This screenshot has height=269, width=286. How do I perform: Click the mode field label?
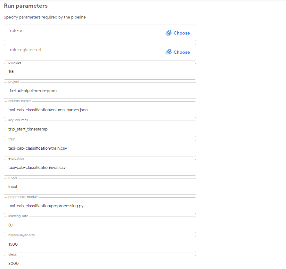click(x=13, y=178)
